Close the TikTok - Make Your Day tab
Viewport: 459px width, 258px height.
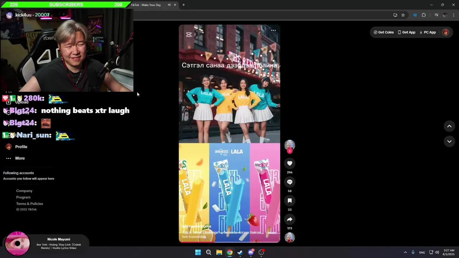click(x=175, y=5)
